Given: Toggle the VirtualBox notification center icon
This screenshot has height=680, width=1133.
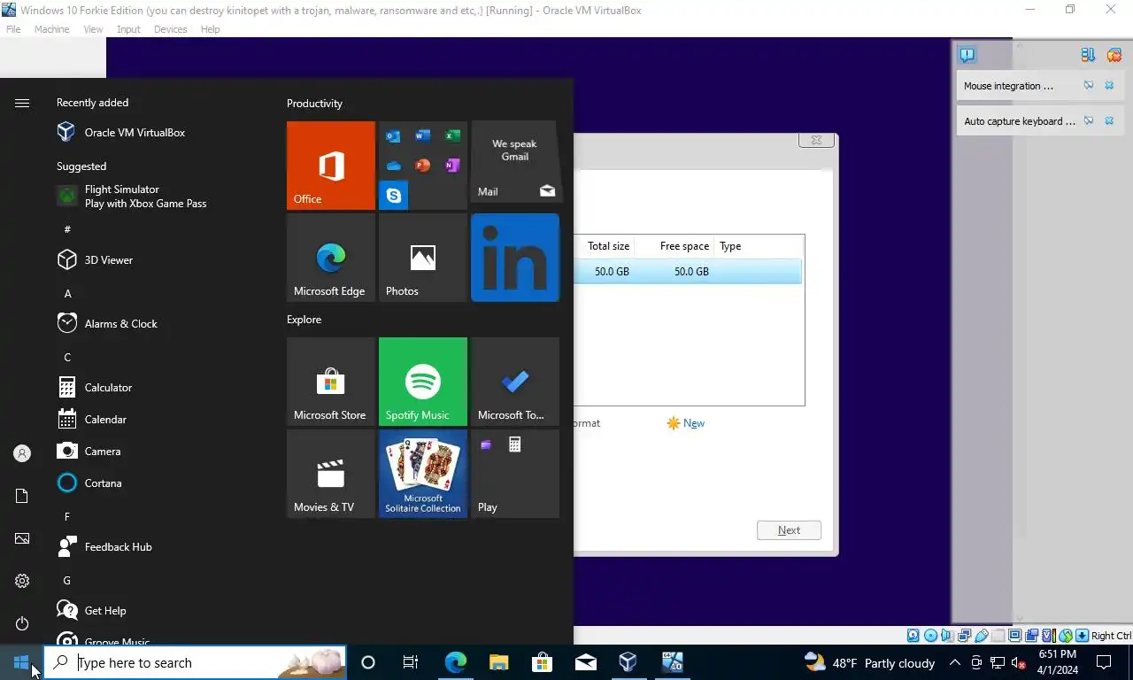Looking at the screenshot, I should coord(967,55).
